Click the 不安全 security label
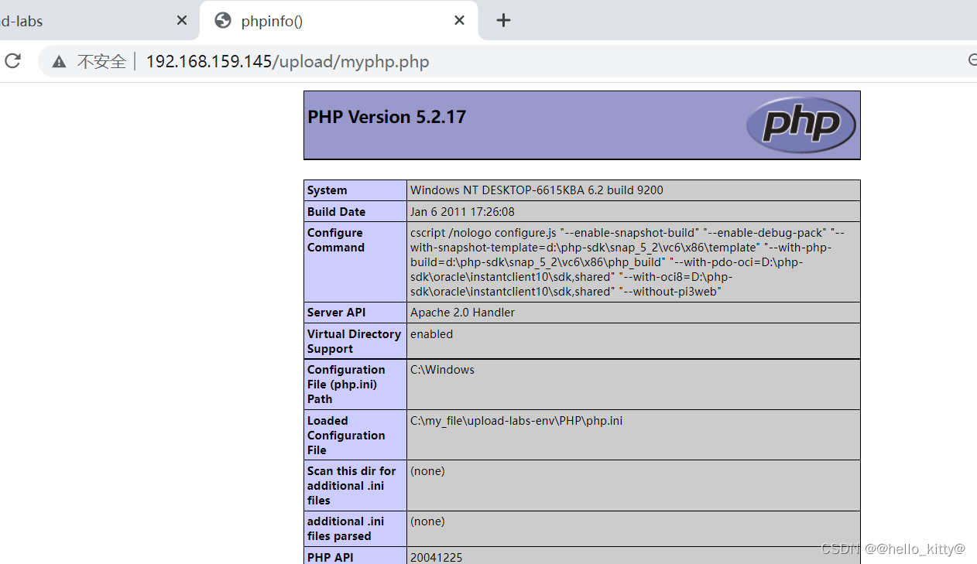The height and width of the screenshot is (564, 977). click(x=101, y=62)
